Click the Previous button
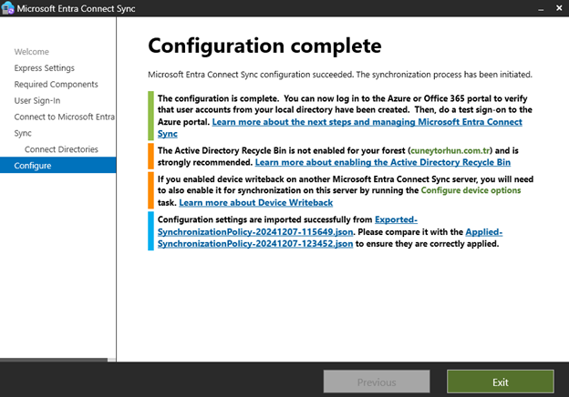569x397 pixels. point(377,382)
